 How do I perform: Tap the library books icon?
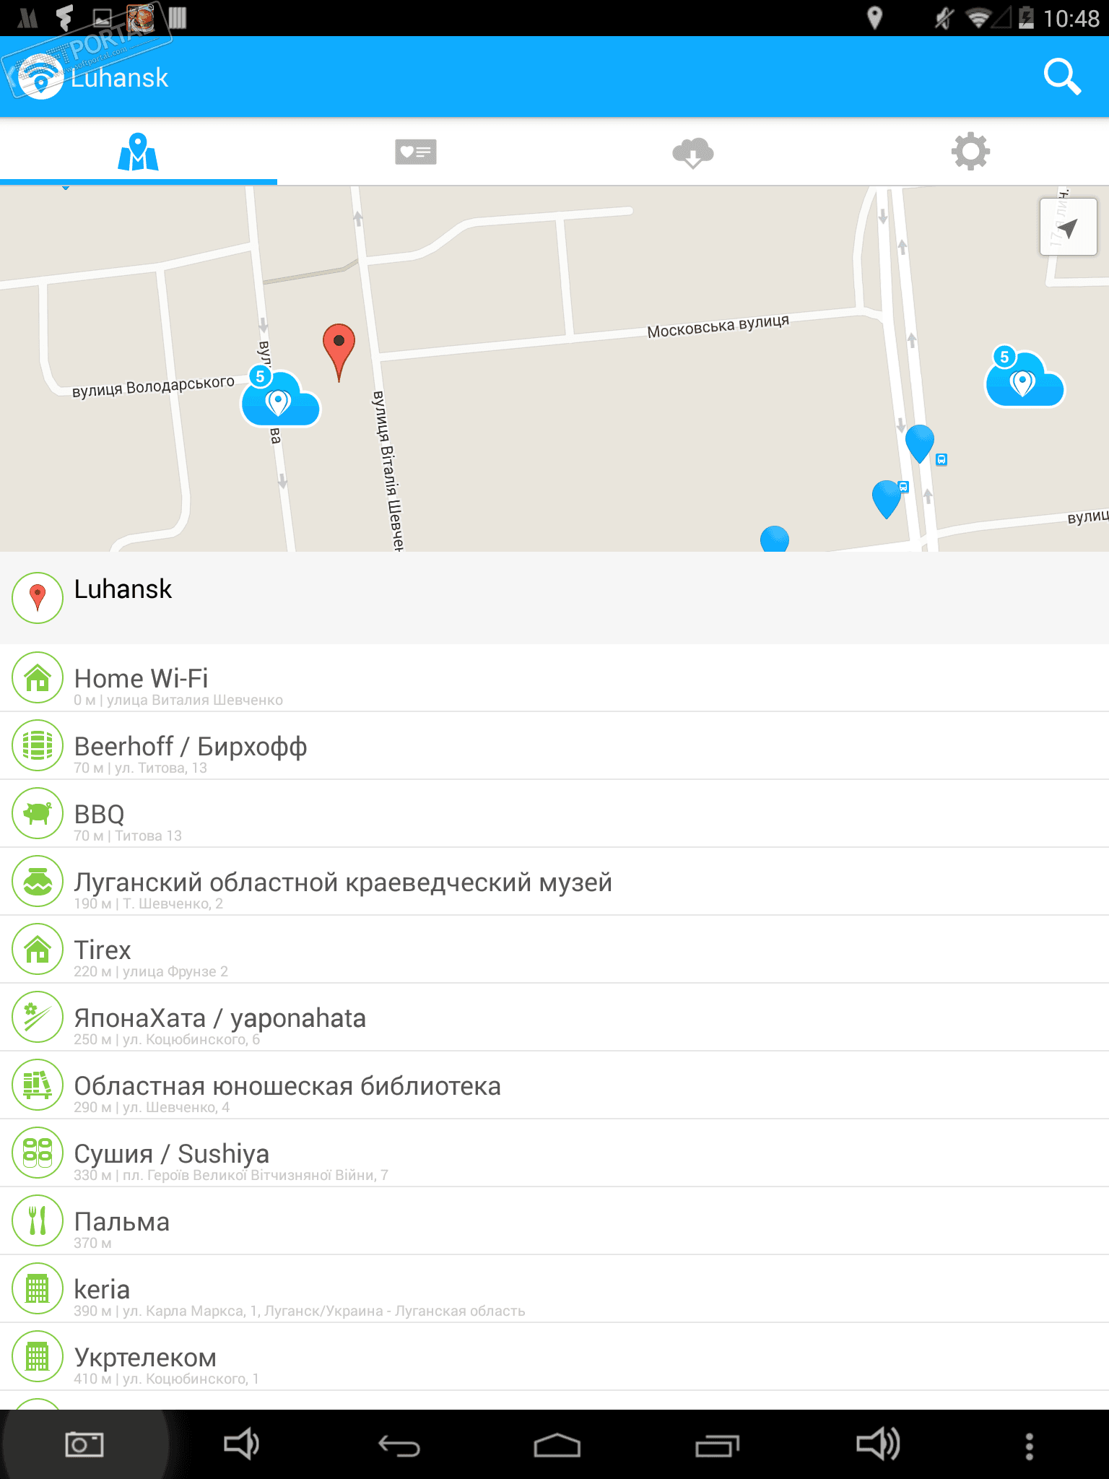pos(38,1085)
